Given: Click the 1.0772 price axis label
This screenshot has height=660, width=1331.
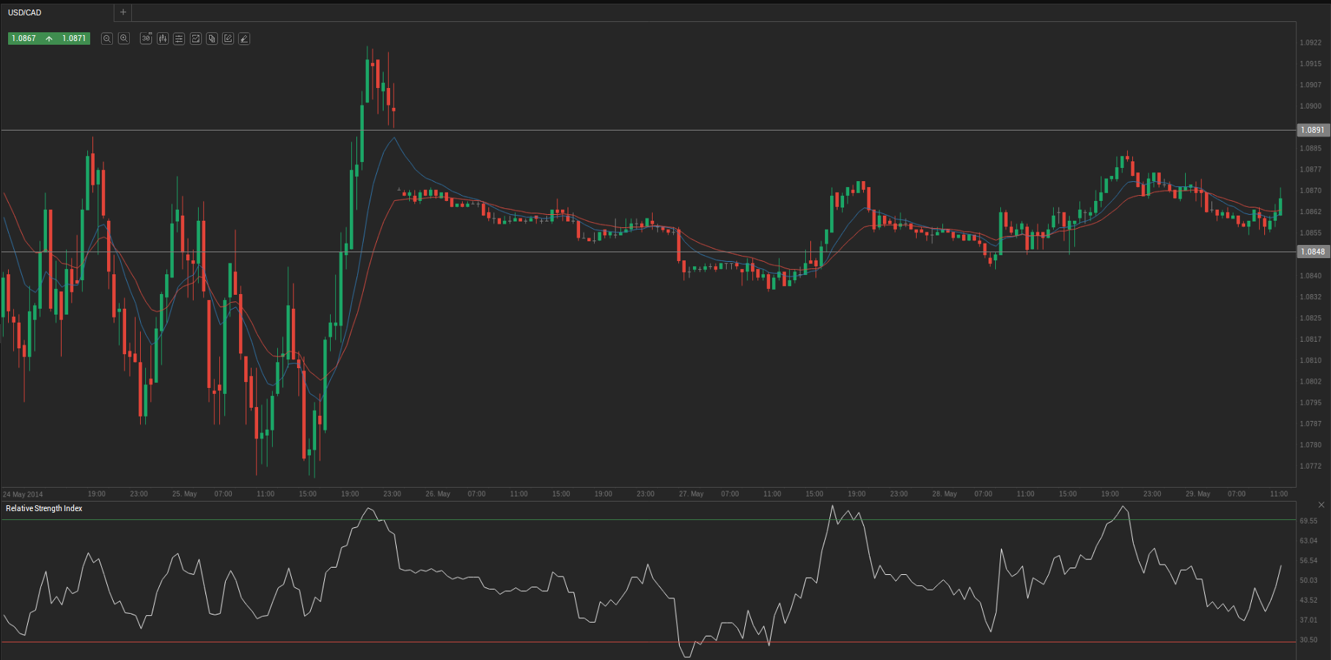Looking at the screenshot, I should point(1310,466).
